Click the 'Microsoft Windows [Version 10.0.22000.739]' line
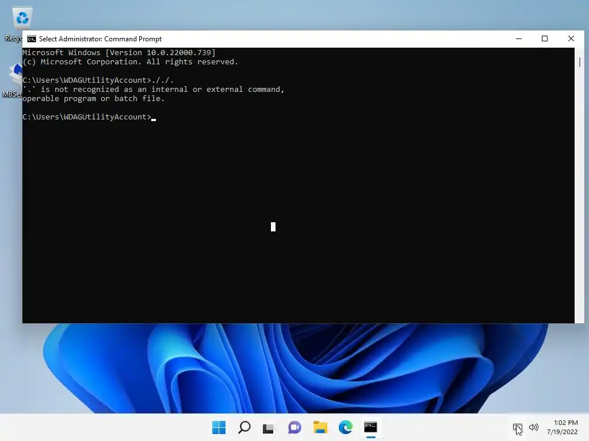The height and width of the screenshot is (441, 589). 119,52
